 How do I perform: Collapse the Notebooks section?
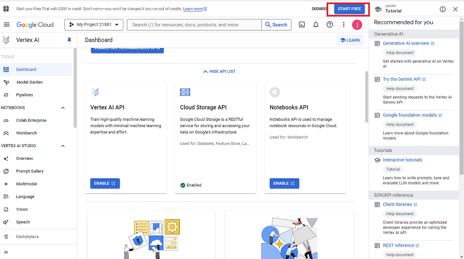coord(63,108)
